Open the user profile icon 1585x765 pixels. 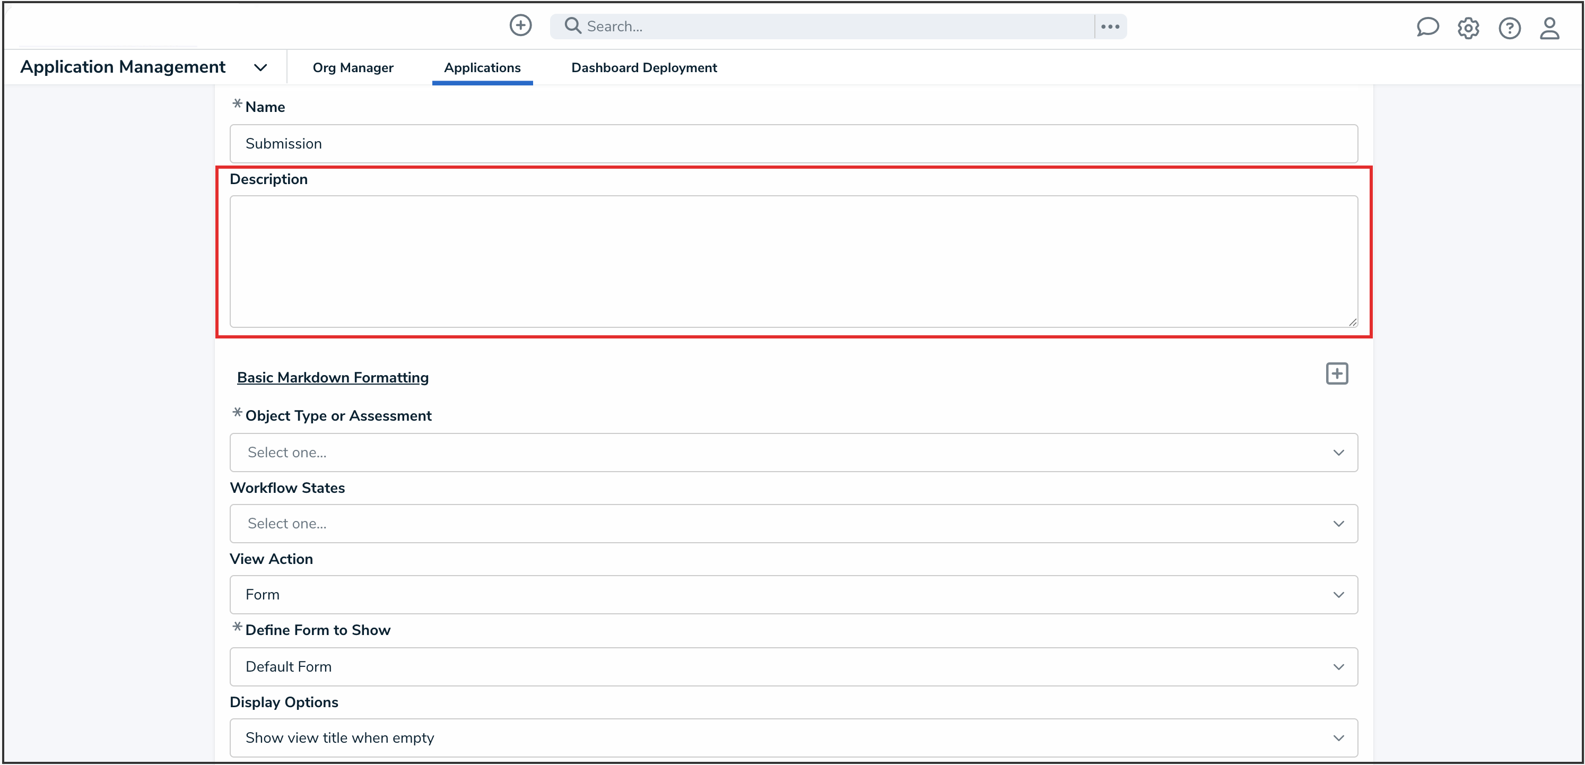[x=1549, y=28]
